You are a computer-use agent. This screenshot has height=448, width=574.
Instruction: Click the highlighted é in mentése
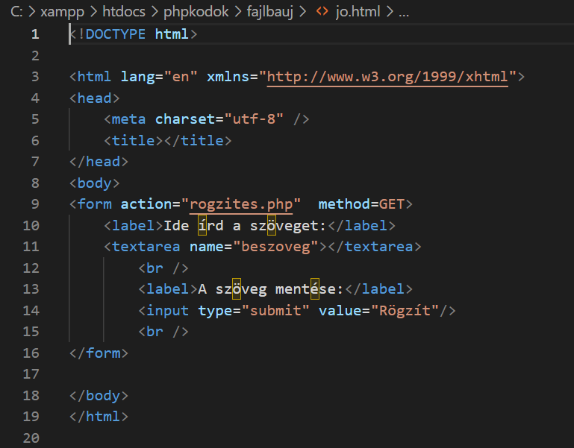(x=314, y=290)
